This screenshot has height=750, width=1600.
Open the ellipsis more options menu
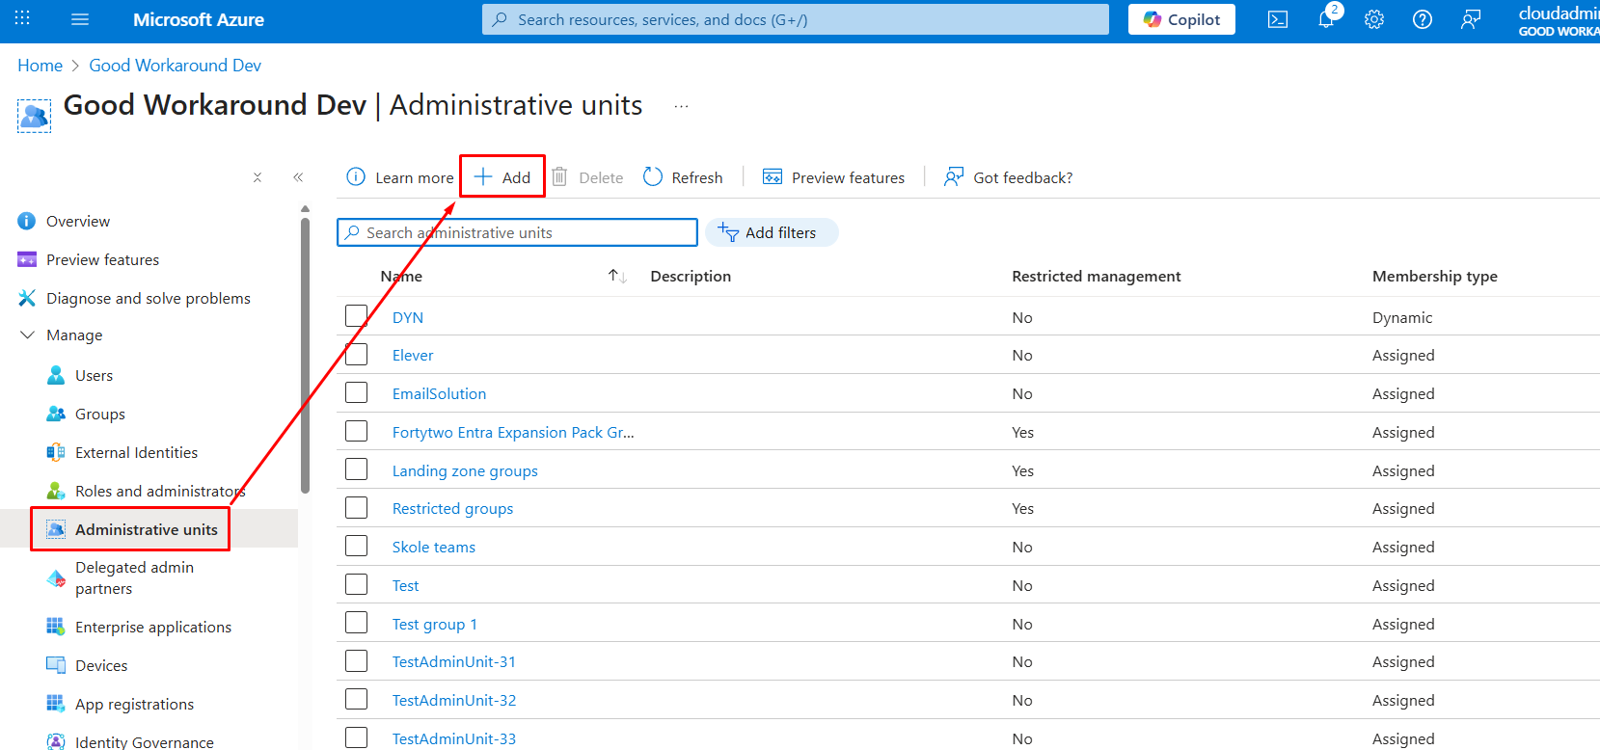pos(681,106)
